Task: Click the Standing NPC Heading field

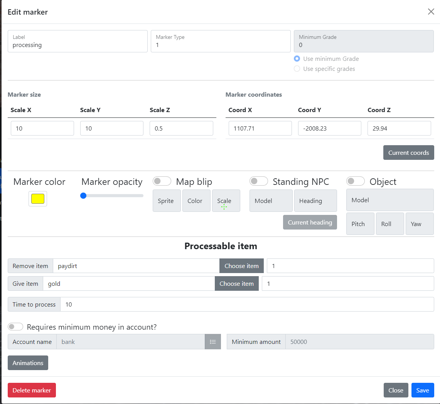Action: pos(315,201)
